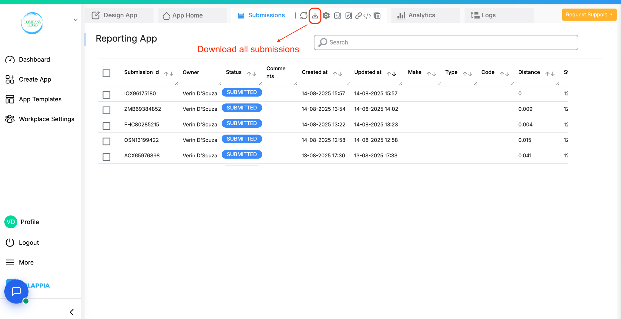Sort by Distance column arrows
This screenshot has height=319, width=621.
[550, 74]
